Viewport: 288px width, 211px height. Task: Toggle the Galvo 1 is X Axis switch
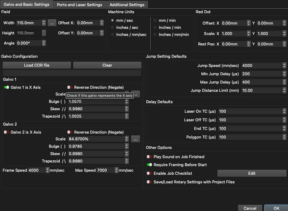[x=6, y=88]
